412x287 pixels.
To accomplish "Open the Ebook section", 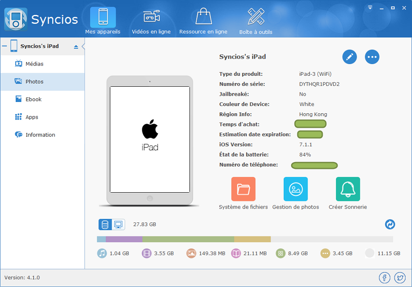I will coord(43,99).
